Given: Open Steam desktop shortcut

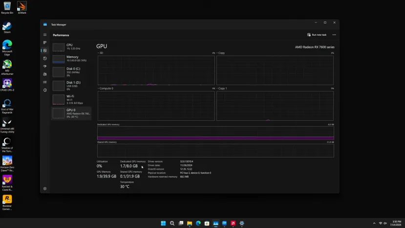Looking at the screenshot, I should (x=7, y=27).
